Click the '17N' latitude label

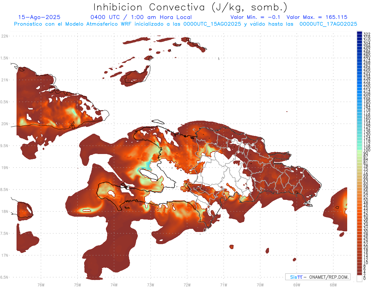click(x=5, y=255)
